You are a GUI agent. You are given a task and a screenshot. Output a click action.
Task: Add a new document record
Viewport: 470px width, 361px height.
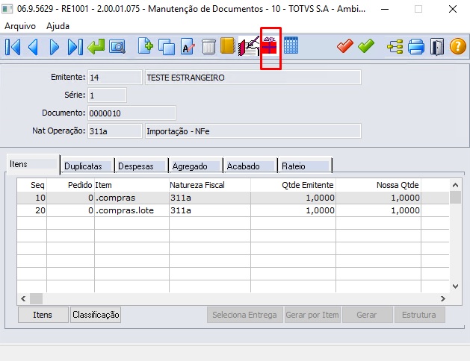pyautogui.click(x=146, y=45)
